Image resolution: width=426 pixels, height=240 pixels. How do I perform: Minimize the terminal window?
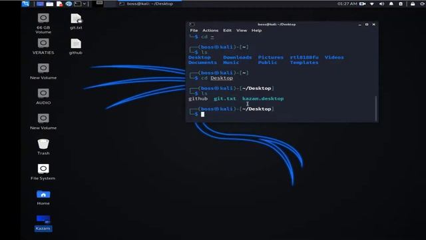(x=359, y=25)
